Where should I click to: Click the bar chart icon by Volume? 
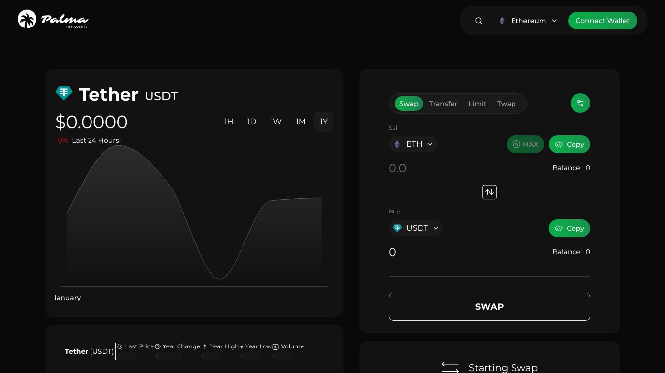pyautogui.click(x=276, y=346)
